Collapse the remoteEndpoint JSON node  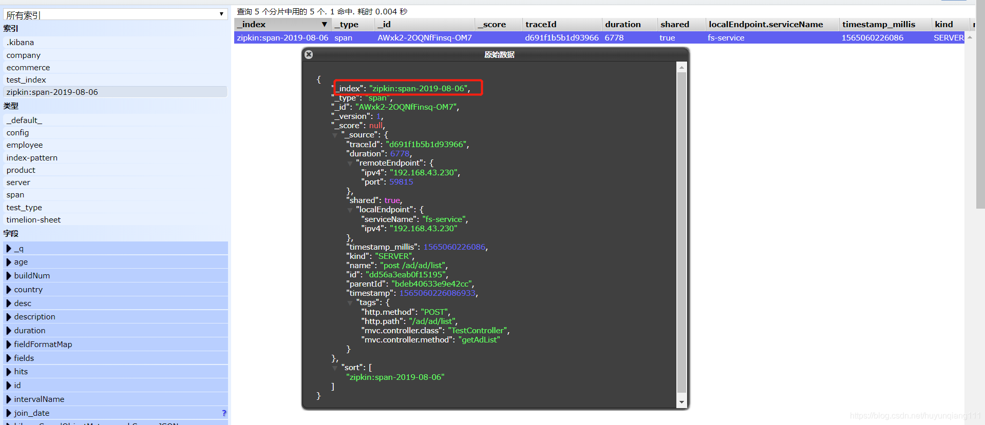(x=350, y=164)
